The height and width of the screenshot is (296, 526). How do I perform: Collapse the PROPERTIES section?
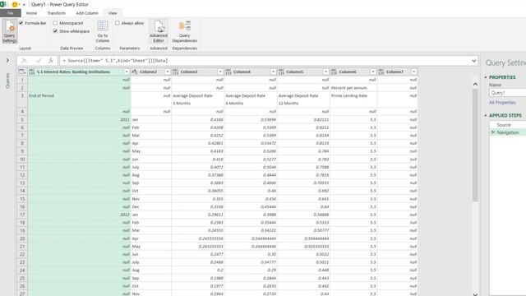coord(486,77)
